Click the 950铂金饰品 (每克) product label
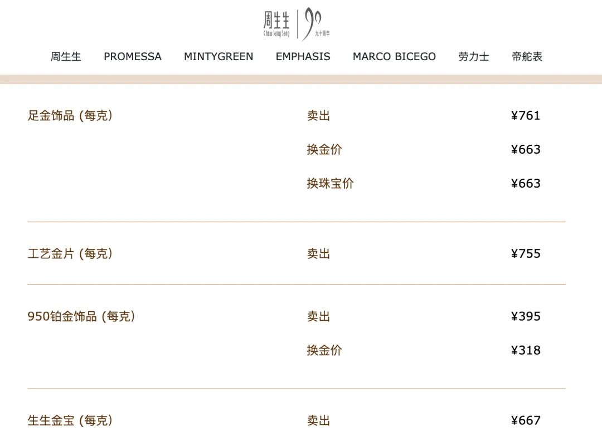The width and height of the screenshot is (602, 446). (82, 316)
